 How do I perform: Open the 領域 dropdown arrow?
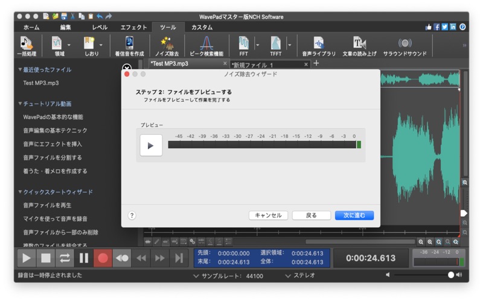(x=69, y=45)
